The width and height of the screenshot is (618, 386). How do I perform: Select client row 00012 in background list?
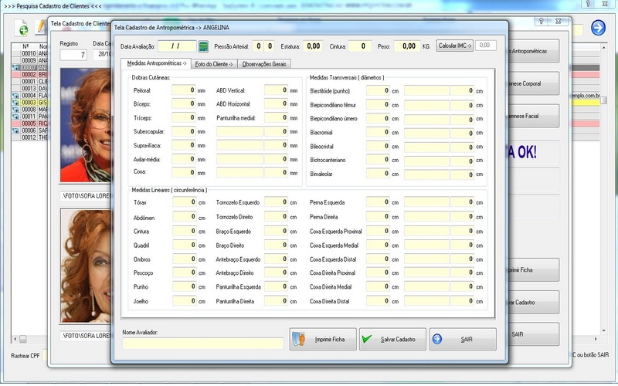(x=29, y=137)
